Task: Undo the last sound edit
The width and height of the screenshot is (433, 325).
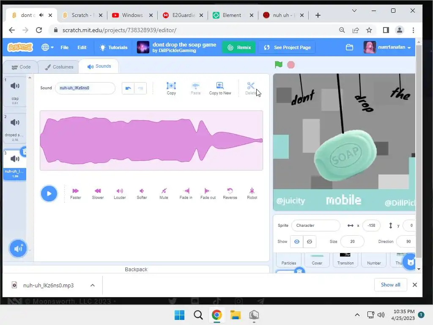Action: click(x=128, y=88)
